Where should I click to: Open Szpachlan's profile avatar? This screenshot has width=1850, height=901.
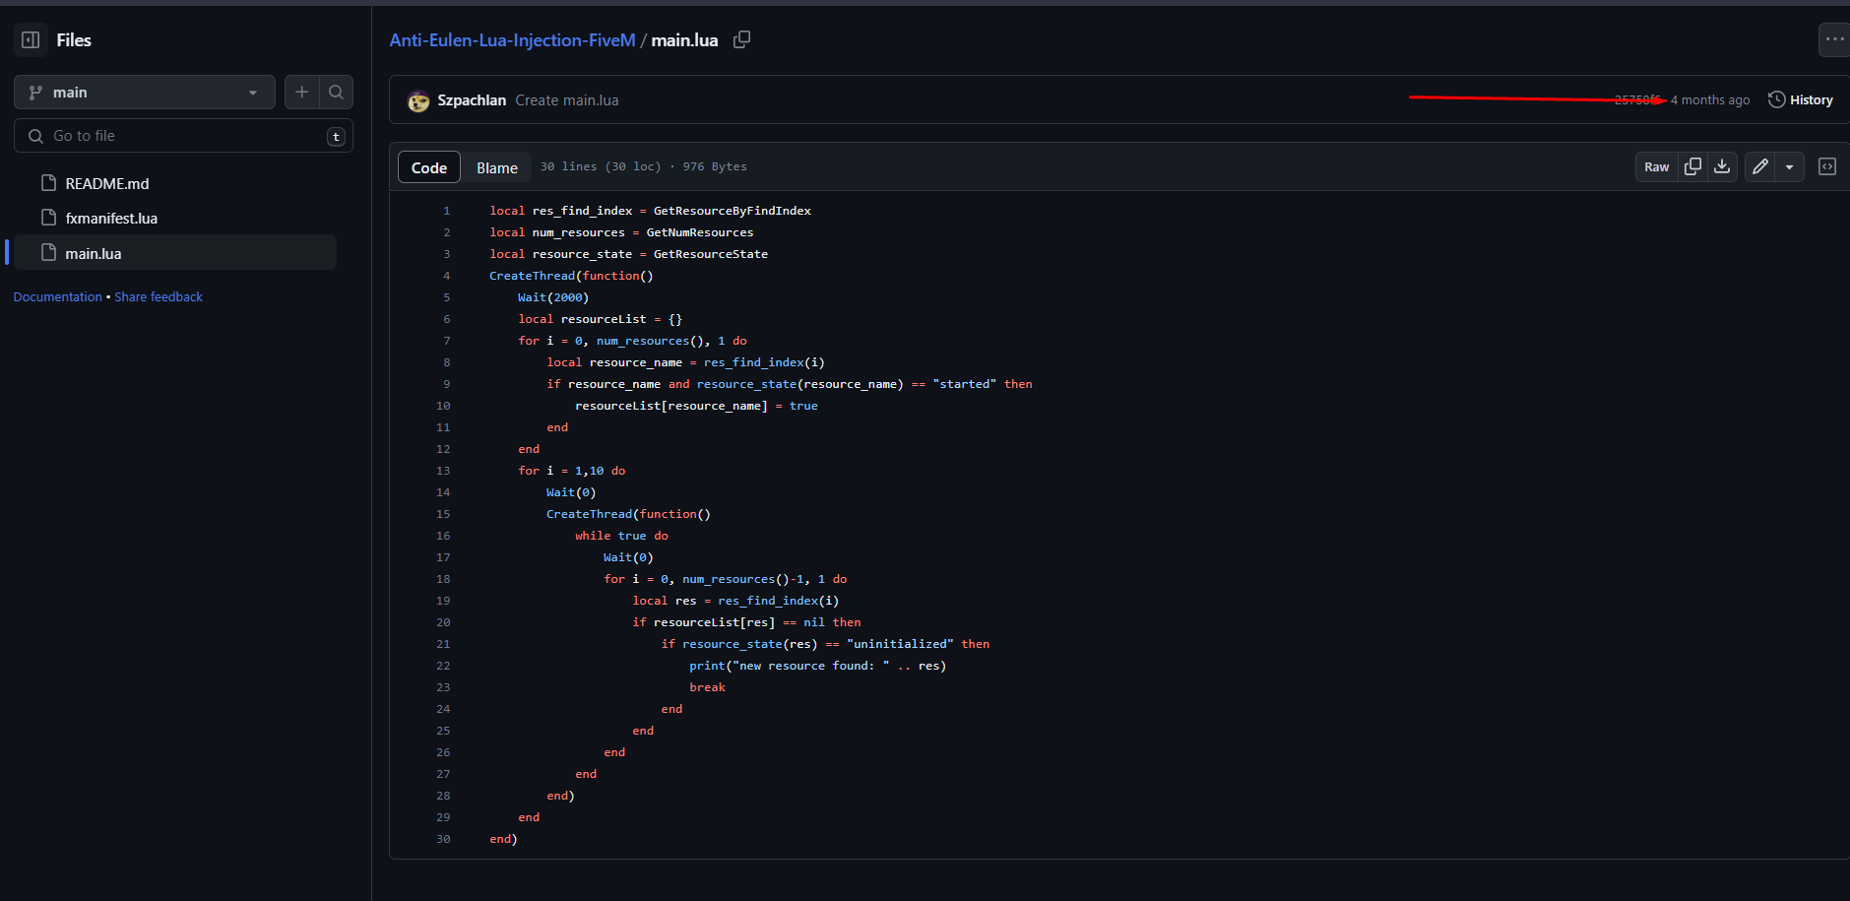[418, 100]
